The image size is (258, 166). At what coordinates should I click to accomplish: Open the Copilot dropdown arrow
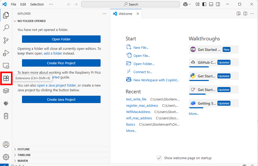point(190,4)
